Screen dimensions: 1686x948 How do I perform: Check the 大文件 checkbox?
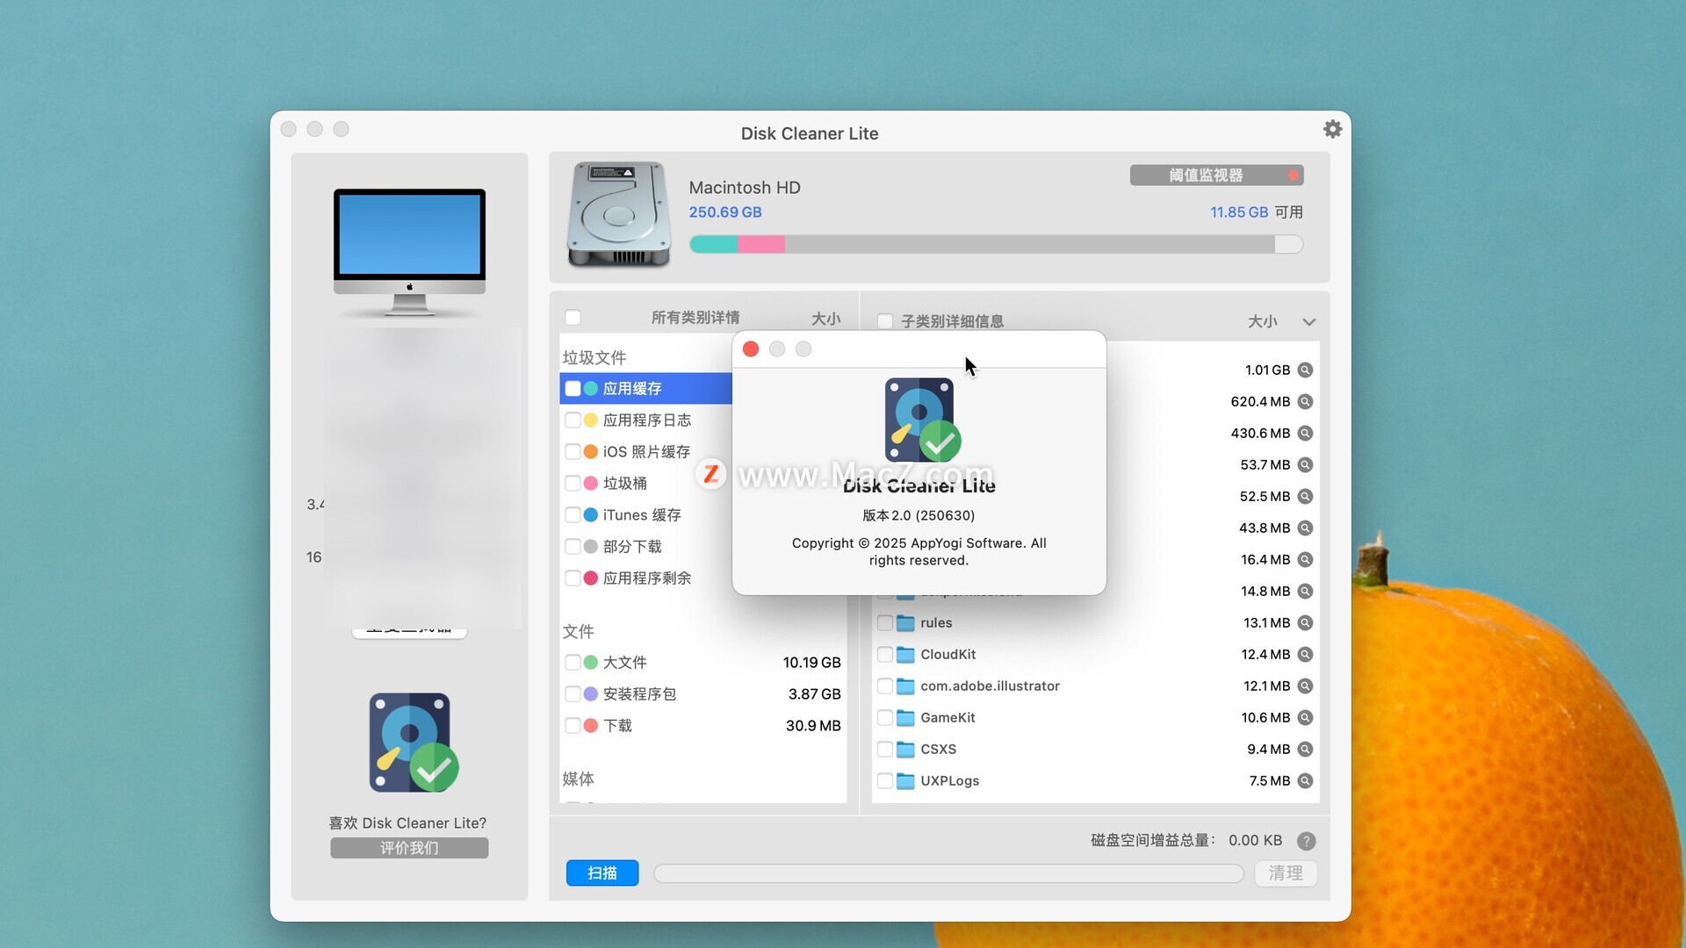click(x=573, y=663)
